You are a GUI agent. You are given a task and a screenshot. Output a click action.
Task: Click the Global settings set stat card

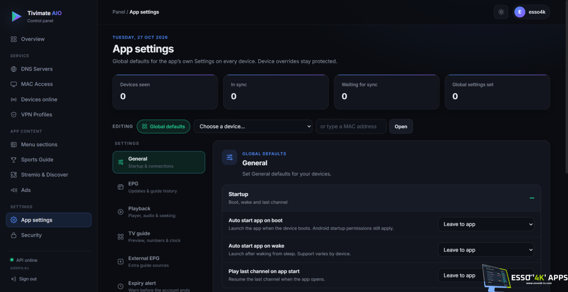[x=497, y=92]
